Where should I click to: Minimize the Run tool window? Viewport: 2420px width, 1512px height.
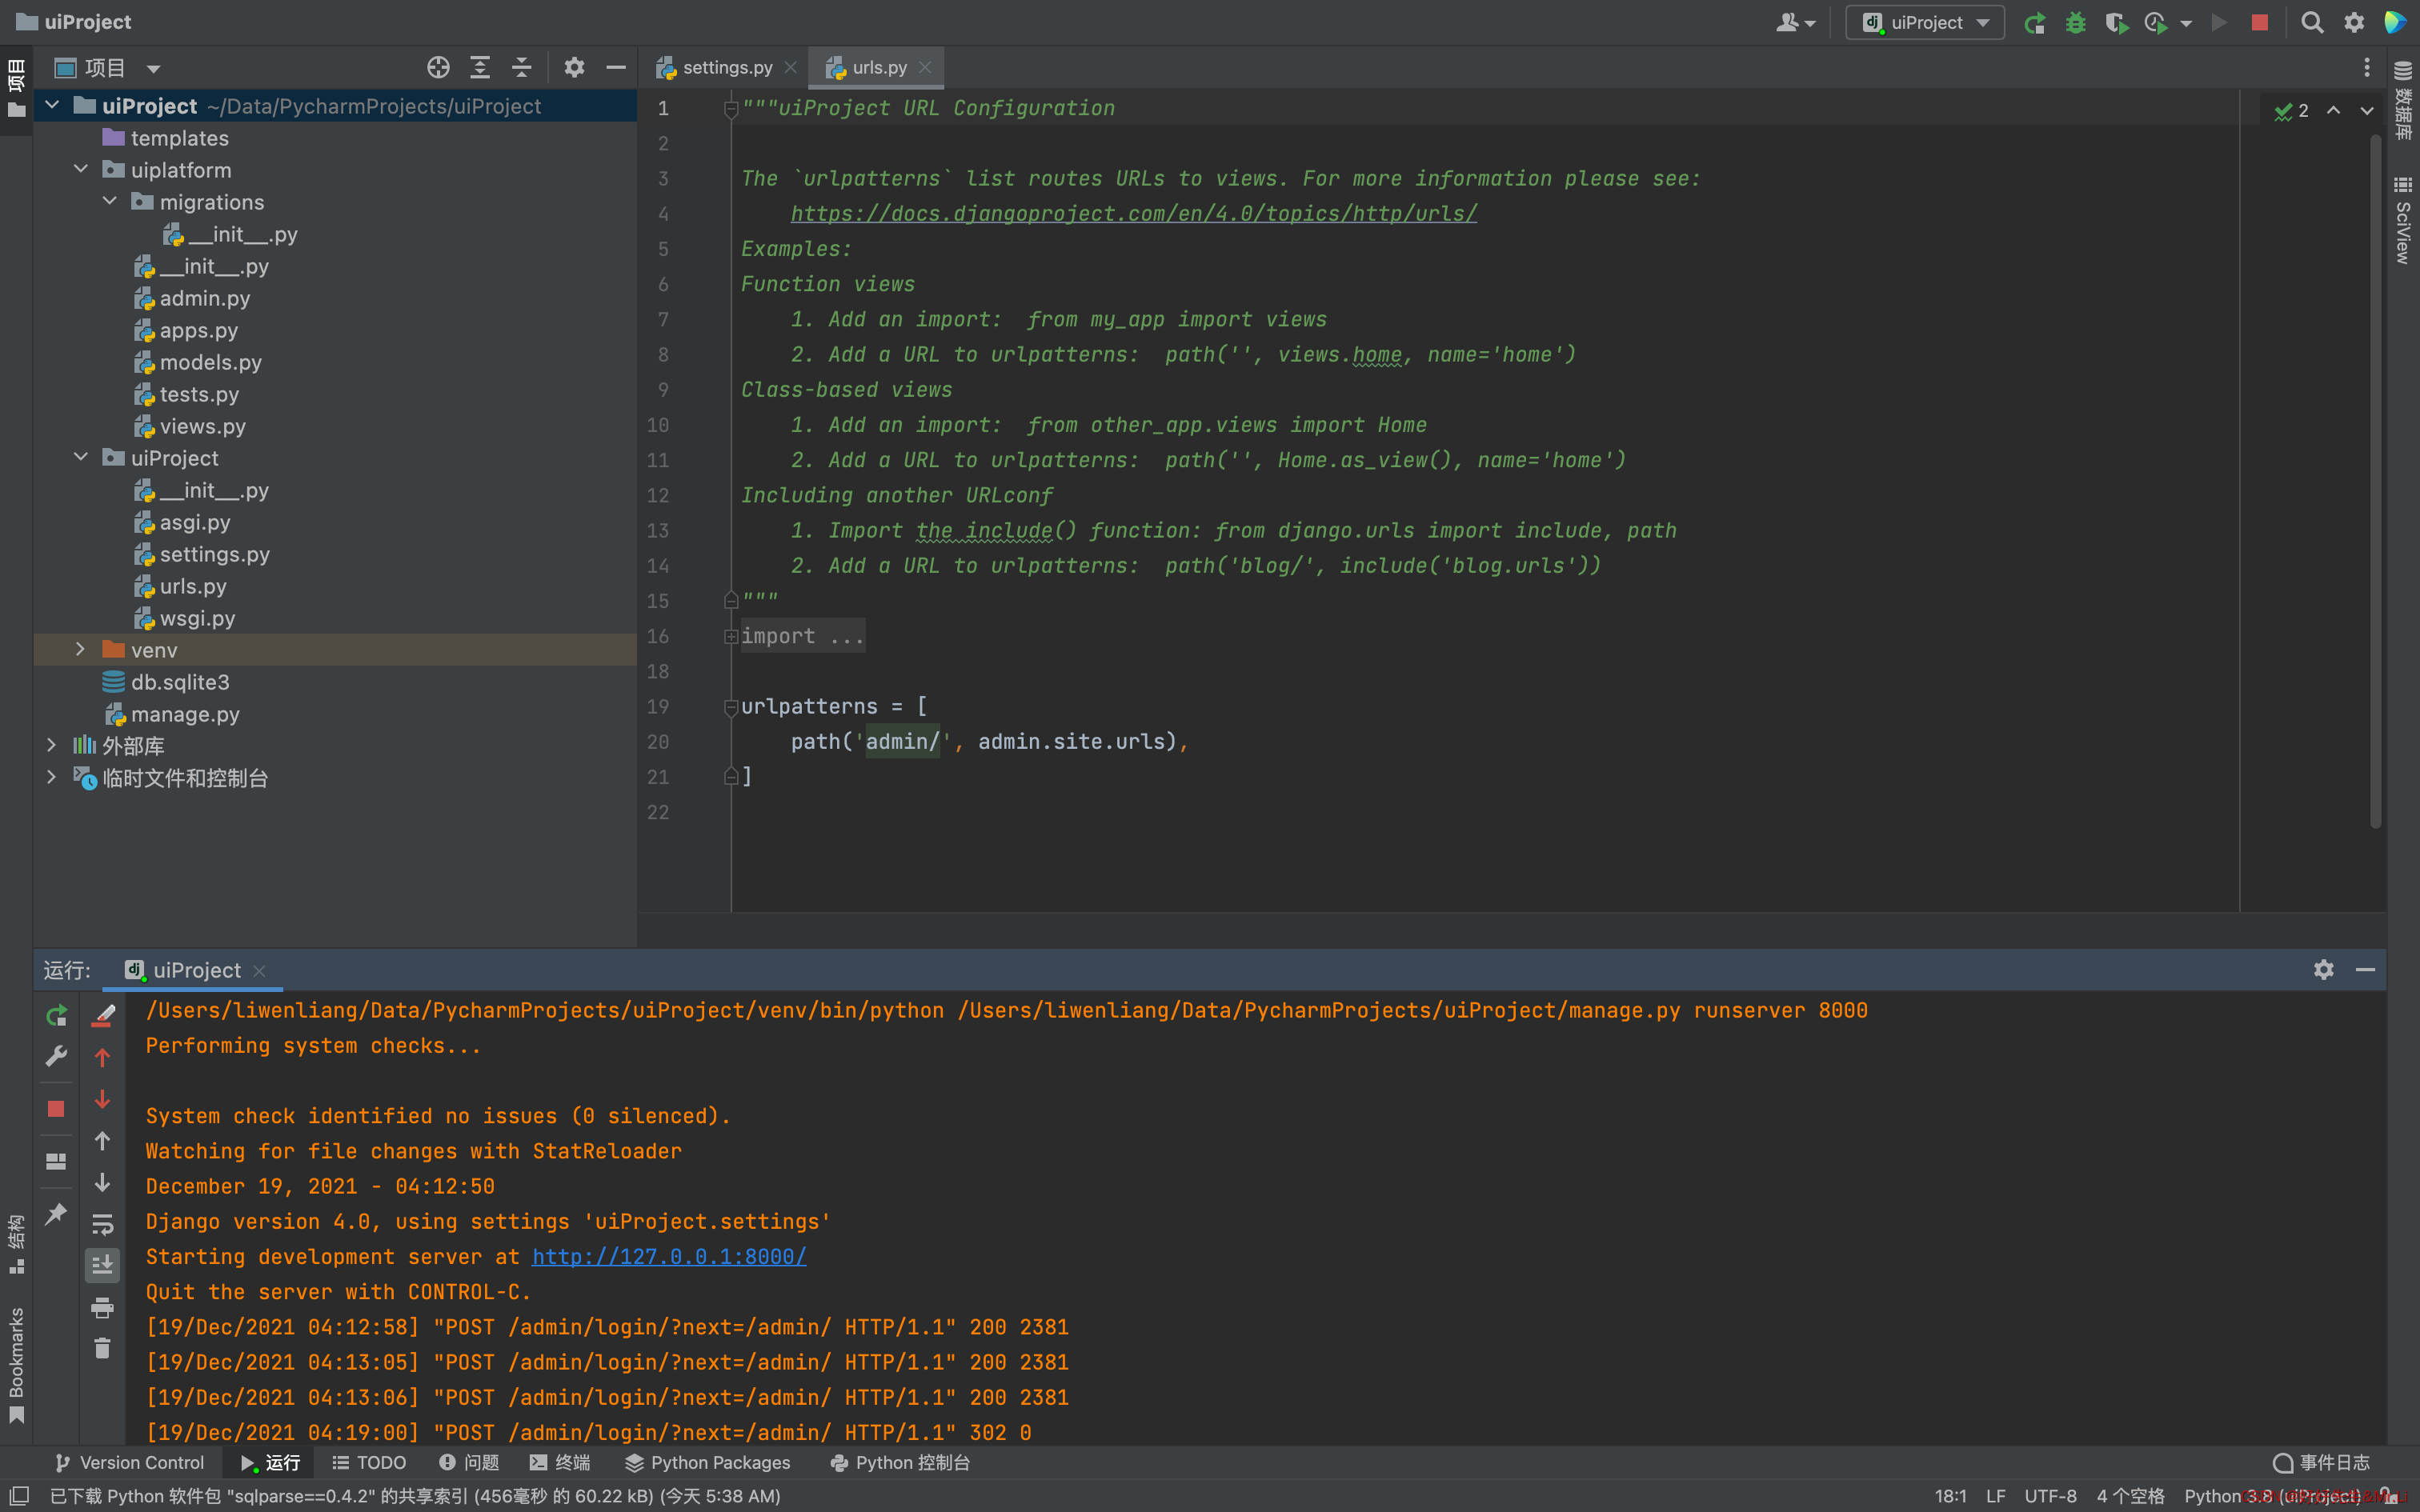[2365, 970]
